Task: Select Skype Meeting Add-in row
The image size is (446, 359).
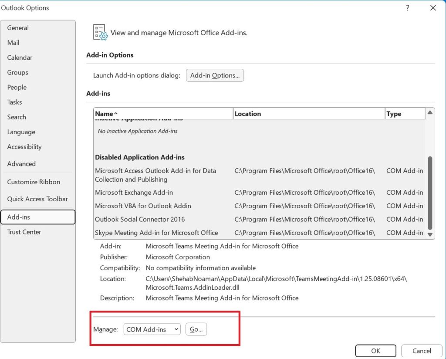Action: [x=156, y=233]
